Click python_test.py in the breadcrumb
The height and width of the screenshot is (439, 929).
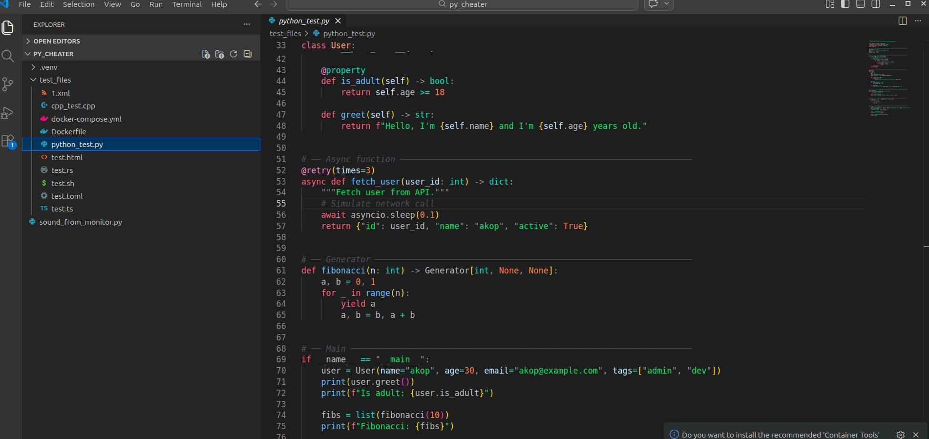349,34
